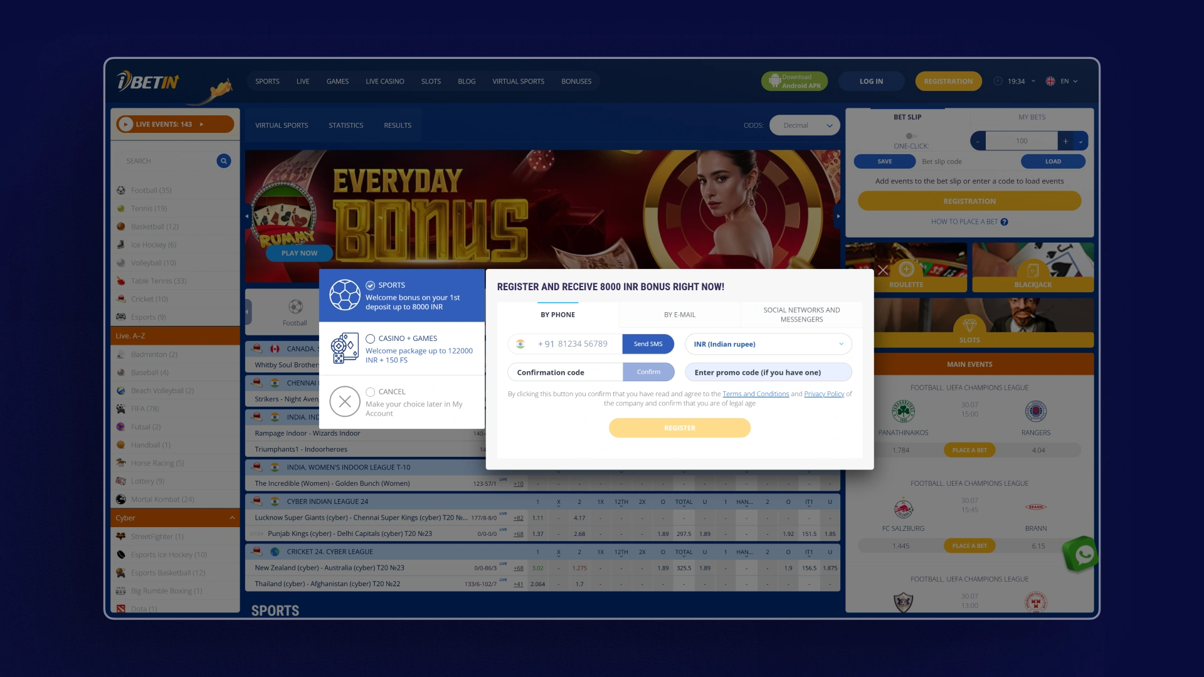Click the PLAY NOW banner button
The height and width of the screenshot is (677, 1204).
(299, 253)
